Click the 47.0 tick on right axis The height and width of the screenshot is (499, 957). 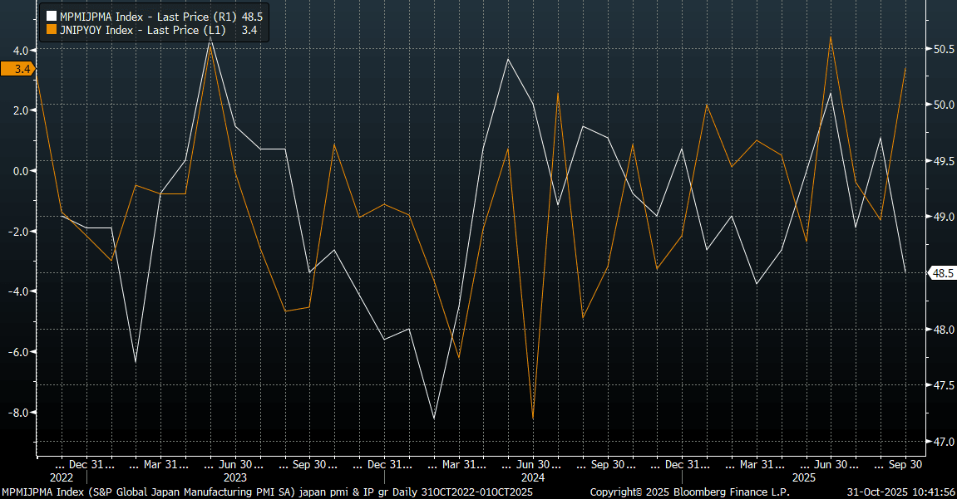coord(944,442)
